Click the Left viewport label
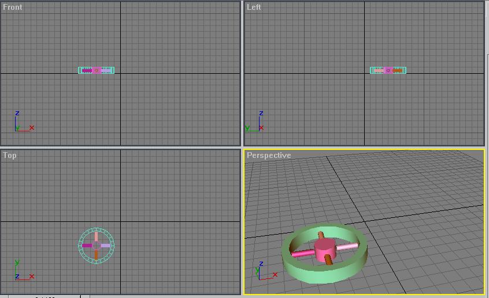The image size is (489, 298). tap(254, 7)
